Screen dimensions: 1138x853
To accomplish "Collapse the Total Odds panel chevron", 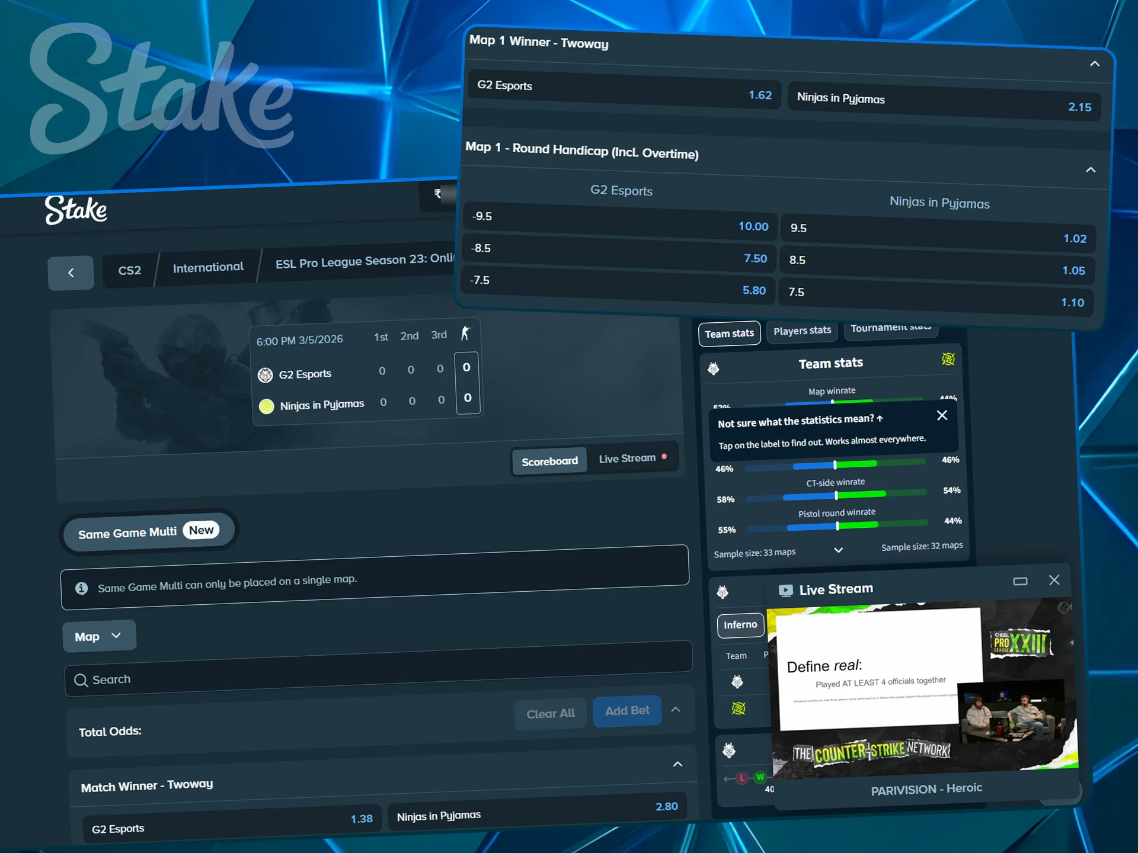I will pyautogui.click(x=675, y=709).
